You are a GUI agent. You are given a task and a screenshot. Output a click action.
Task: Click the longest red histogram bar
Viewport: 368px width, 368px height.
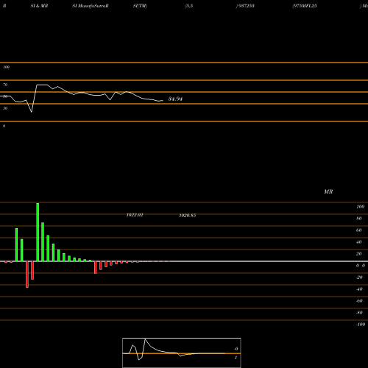[x=27, y=275]
